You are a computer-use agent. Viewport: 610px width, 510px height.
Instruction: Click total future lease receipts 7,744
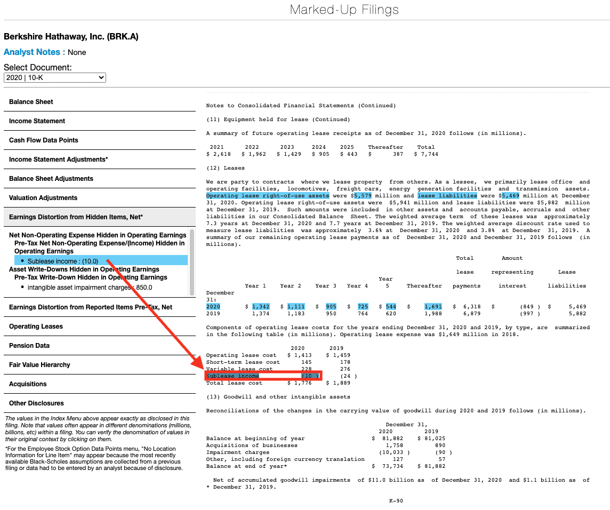[429, 154]
